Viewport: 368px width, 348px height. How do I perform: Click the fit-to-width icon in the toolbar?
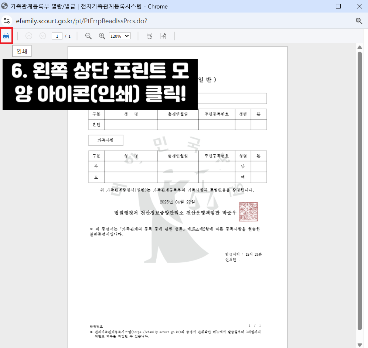point(149,36)
